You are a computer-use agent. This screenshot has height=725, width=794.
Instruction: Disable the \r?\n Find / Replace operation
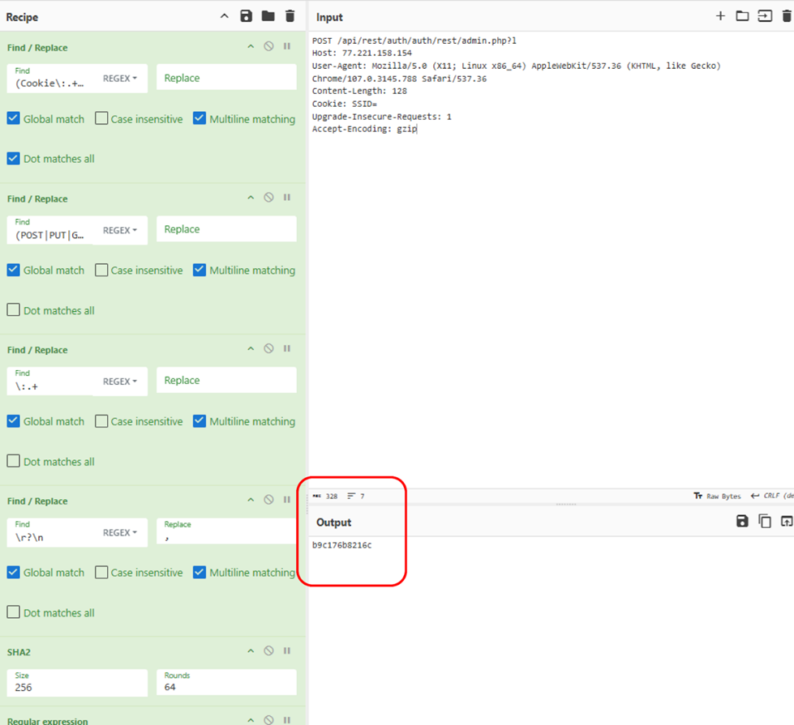(269, 500)
